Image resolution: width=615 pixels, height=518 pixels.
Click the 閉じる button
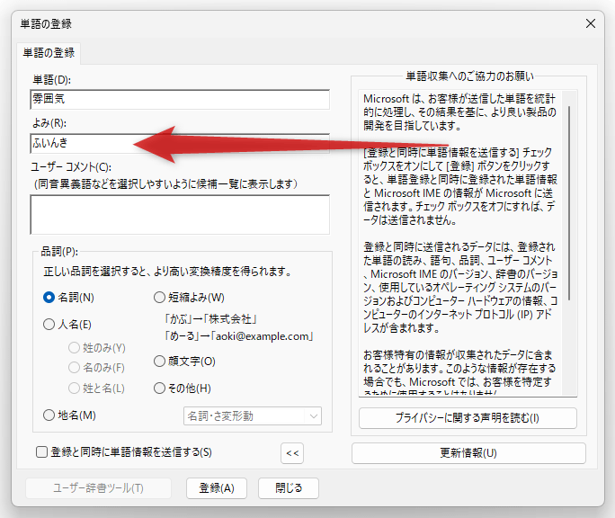coord(289,488)
